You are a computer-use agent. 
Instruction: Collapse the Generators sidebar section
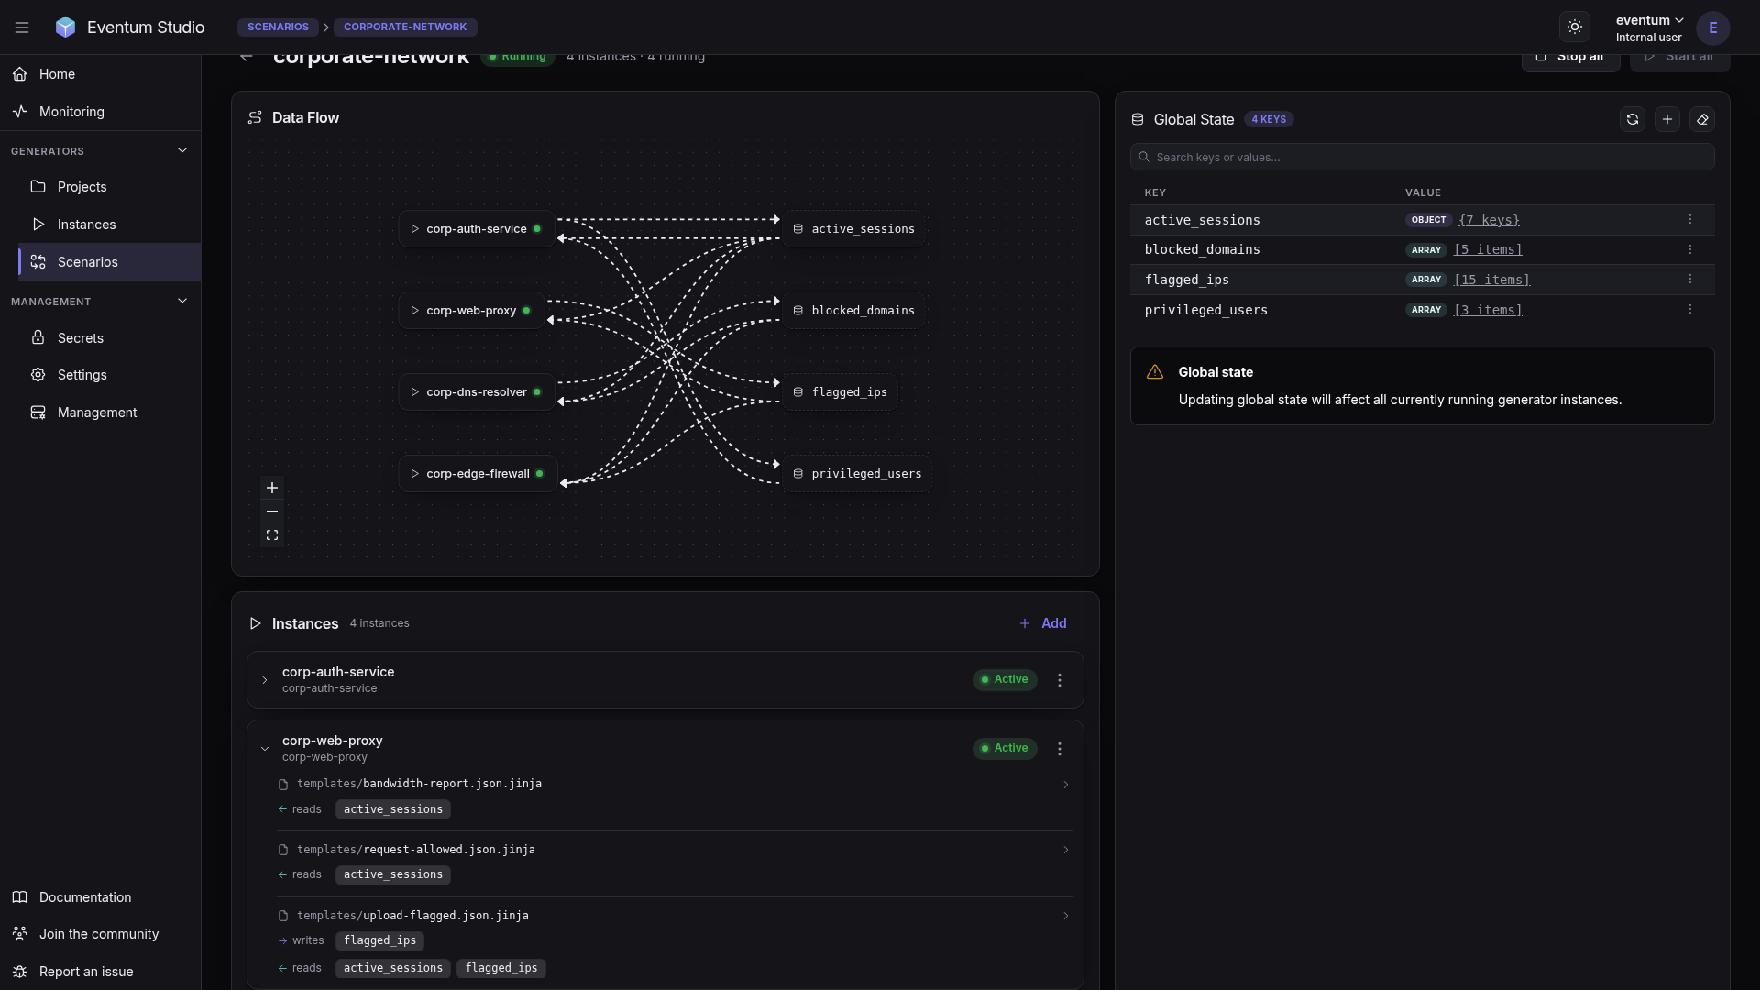coord(182,151)
